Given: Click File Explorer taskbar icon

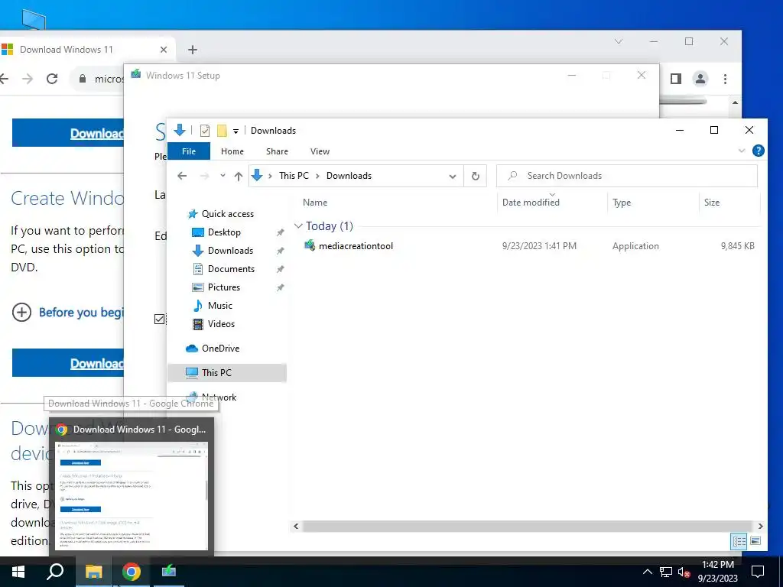Looking at the screenshot, I should tap(93, 572).
